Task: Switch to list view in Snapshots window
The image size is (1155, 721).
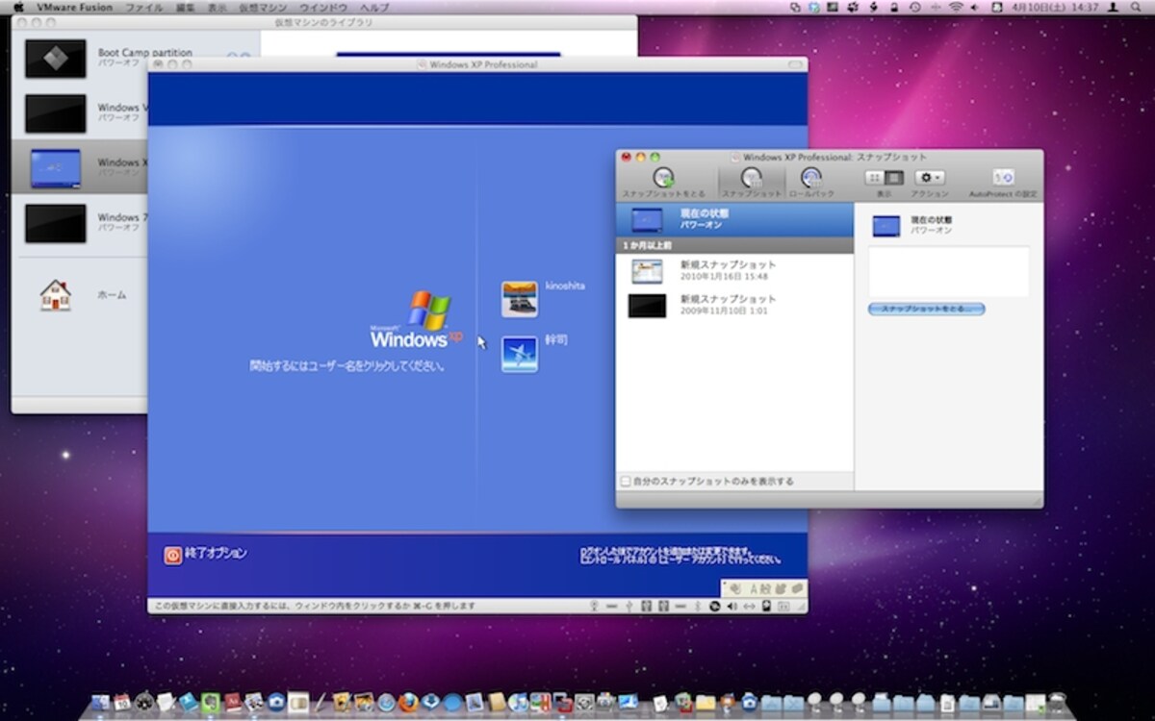Action: 894,178
